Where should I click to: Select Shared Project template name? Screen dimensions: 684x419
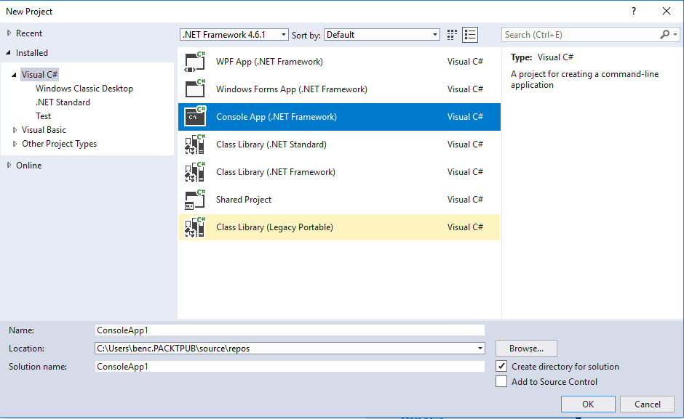pyautogui.click(x=244, y=200)
